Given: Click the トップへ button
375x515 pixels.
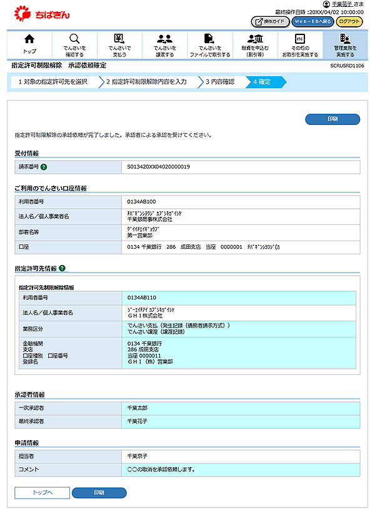Looking at the screenshot, I should (x=42, y=492).
